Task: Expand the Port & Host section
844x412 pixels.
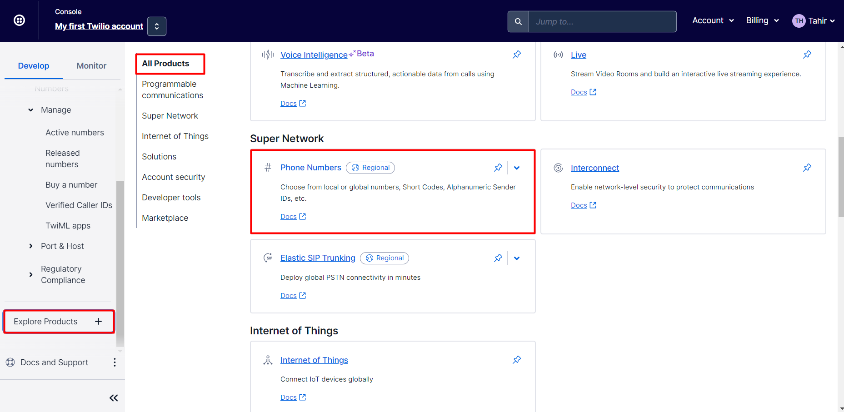Action: pos(30,246)
